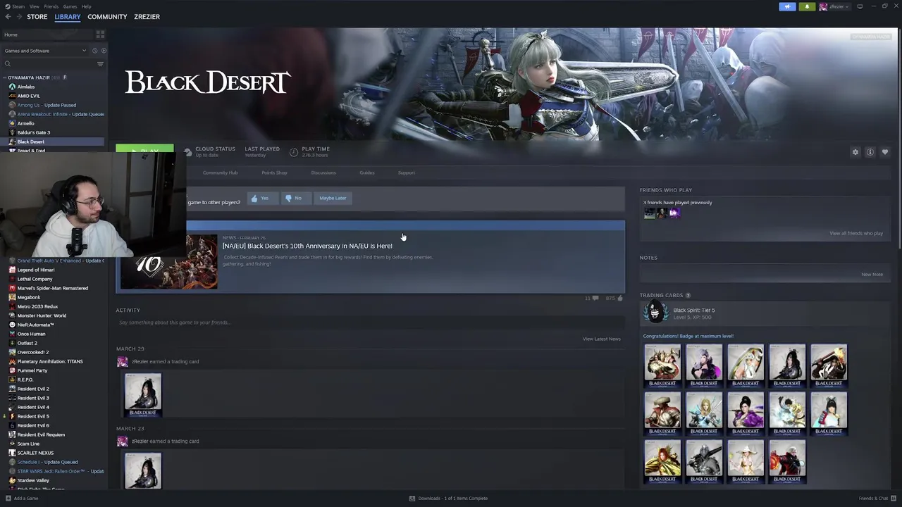
Task: Select Overcooked! 2 in the game list
Action: point(33,352)
